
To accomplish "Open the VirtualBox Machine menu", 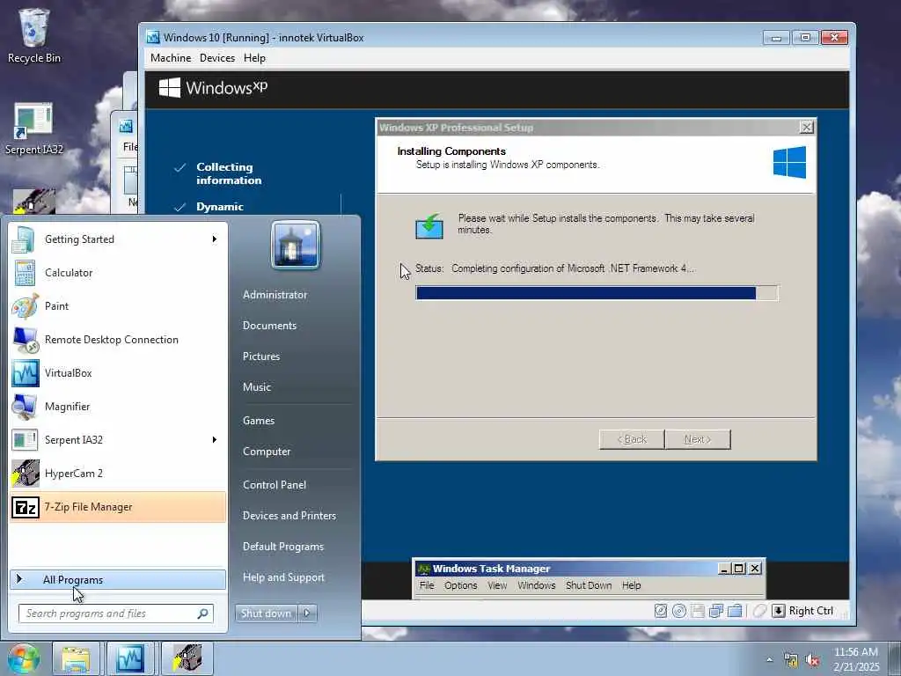I will tap(171, 58).
